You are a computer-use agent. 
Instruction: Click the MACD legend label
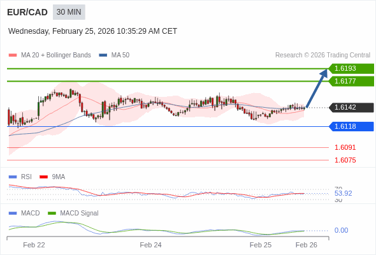[x=31, y=214]
